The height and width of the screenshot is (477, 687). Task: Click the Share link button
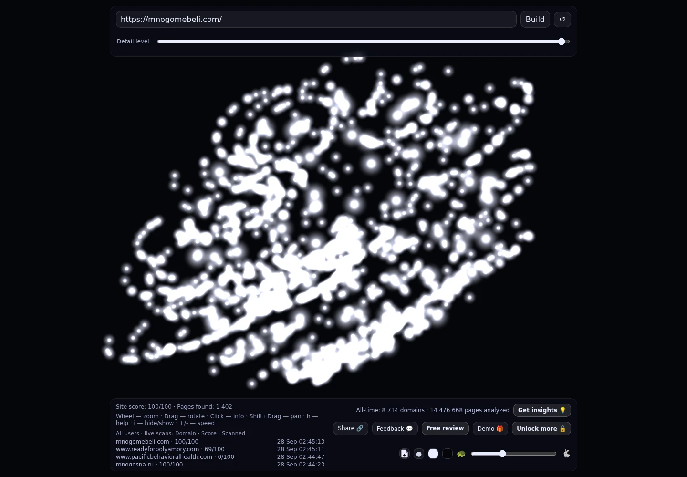351,428
